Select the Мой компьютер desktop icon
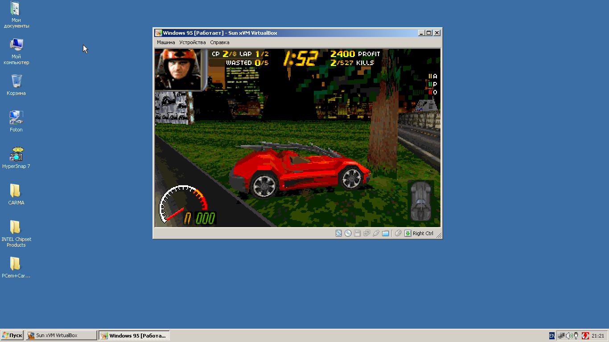This screenshot has width=609, height=342. (x=16, y=52)
